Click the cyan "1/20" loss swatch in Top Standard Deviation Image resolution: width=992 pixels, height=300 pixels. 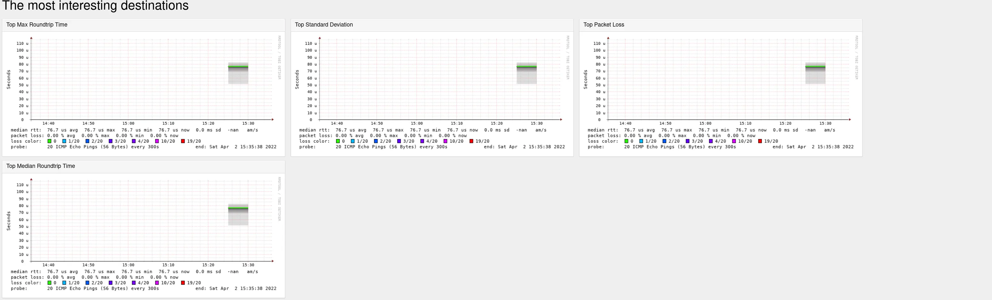(353, 141)
